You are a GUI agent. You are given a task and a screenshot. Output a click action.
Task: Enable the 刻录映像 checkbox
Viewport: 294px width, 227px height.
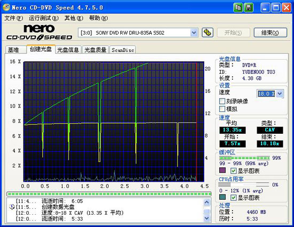point(222,101)
